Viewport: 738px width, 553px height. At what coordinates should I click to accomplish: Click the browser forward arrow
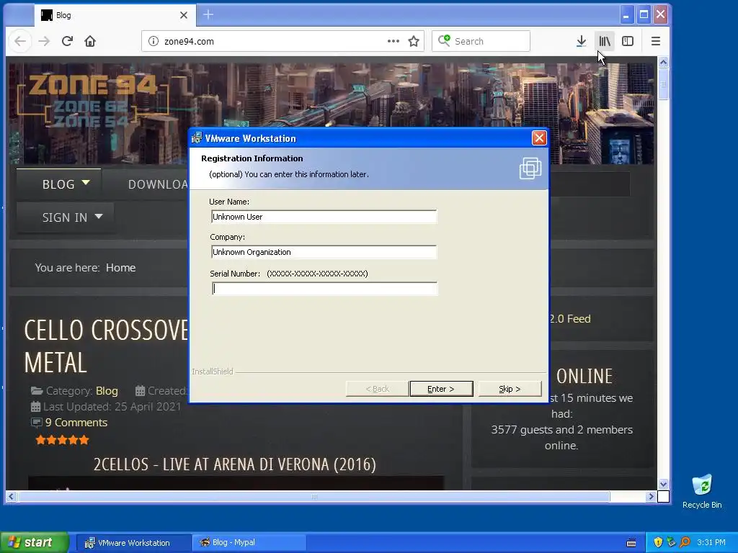point(44,41)
